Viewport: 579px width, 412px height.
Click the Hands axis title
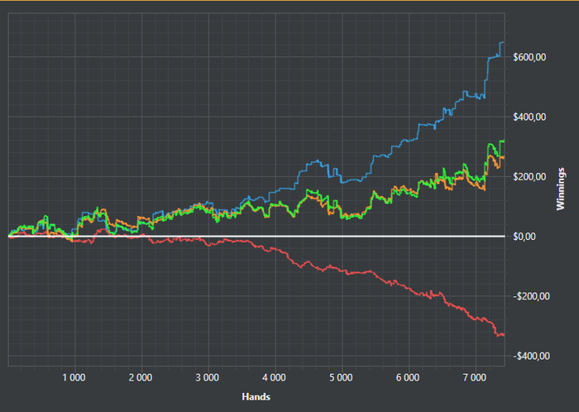256,397
